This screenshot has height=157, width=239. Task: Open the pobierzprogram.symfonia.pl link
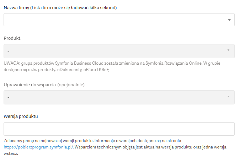(38, 147)
